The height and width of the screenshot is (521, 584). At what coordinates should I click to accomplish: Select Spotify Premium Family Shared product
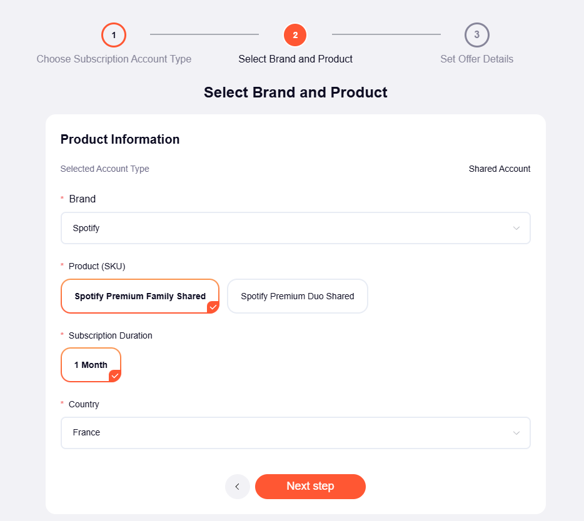[x=139, y=296]
